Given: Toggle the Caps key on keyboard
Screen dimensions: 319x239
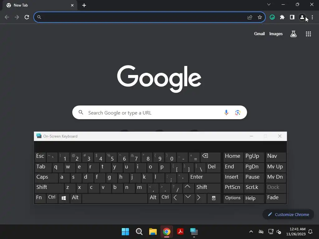Looking at the screenshot, I should (x=46, y=178).
